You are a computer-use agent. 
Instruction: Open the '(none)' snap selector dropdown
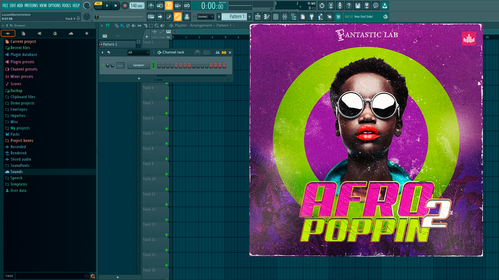pos(206,16)
